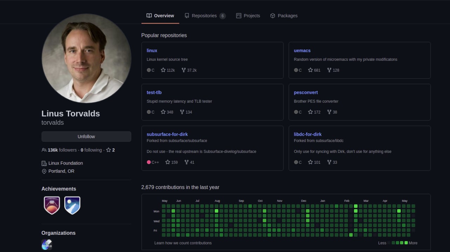Click the star icon next to 2
Screen dimensions: 450x252
tap(109, 150)
